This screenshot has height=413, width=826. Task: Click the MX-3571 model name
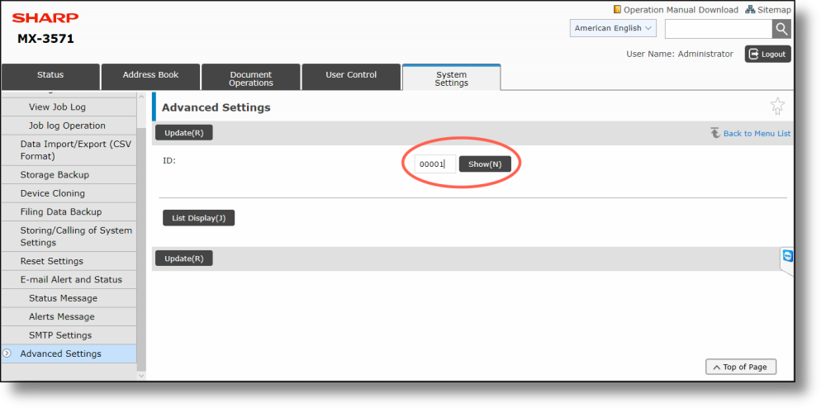coord(45,39)
